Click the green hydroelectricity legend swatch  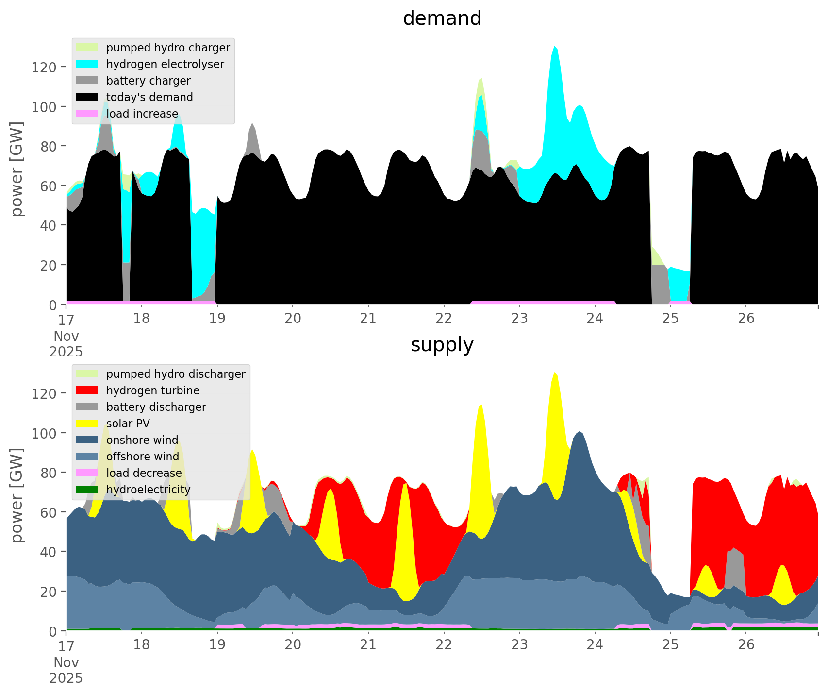click(87, 490)
